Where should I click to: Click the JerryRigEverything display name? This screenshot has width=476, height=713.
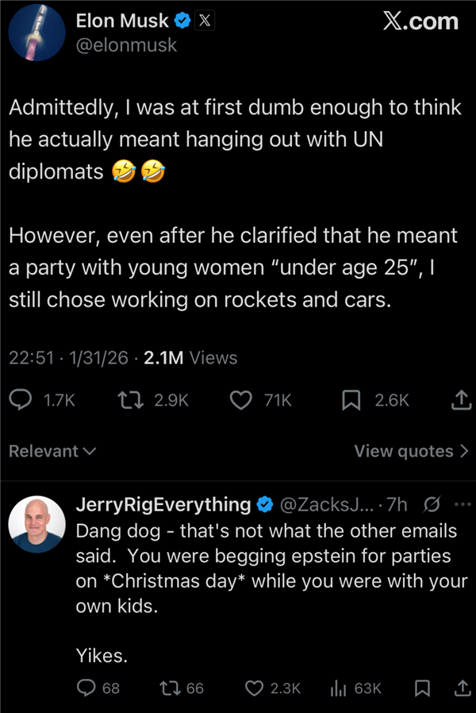(x=163, y=504)
